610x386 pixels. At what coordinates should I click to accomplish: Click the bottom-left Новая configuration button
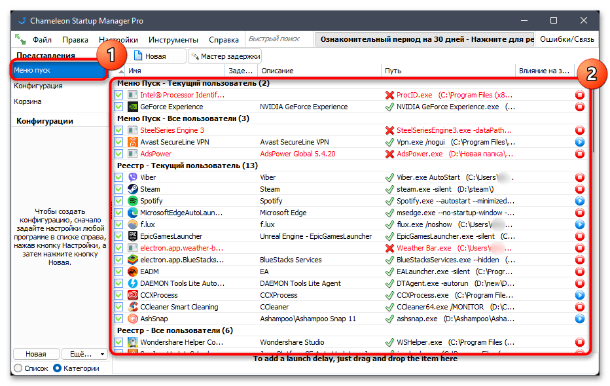pyautogui.click(x=36, y=354)
